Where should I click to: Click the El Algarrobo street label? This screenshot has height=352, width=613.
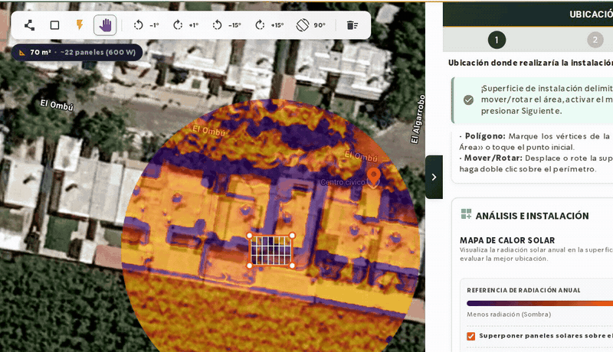(x=418, y=119)
